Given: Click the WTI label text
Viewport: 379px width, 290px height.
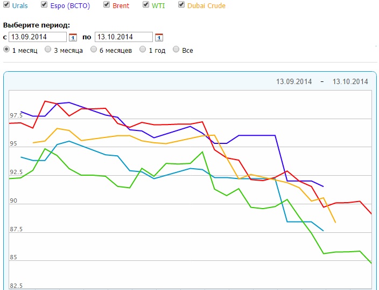Looking at the screenshot, I should 158,5.
